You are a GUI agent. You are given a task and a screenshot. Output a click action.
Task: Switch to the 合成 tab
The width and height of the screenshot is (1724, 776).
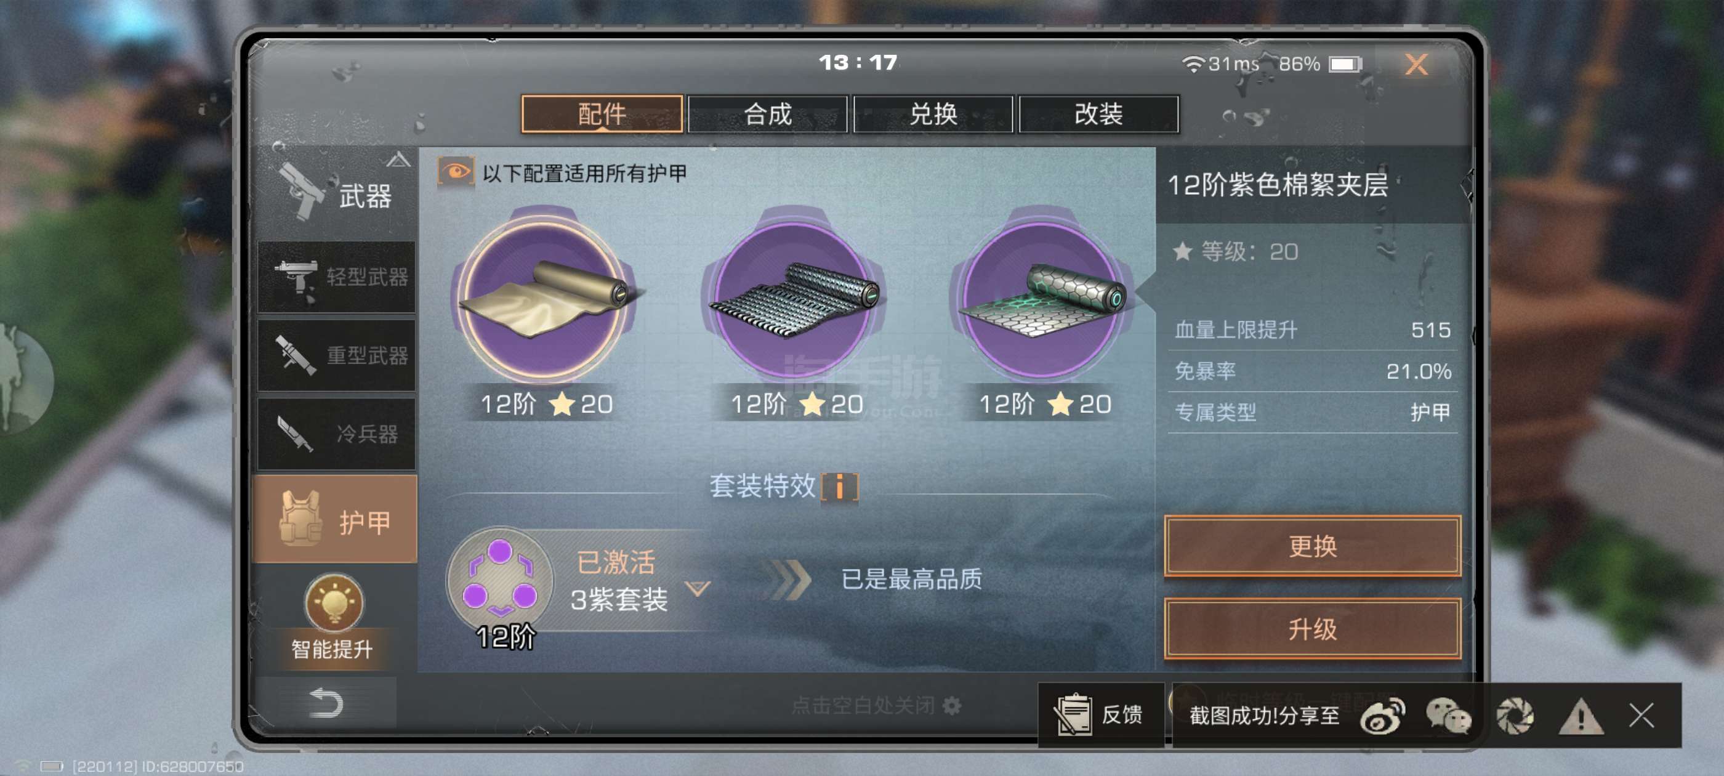pyautogui.click(x=767, y=114)
